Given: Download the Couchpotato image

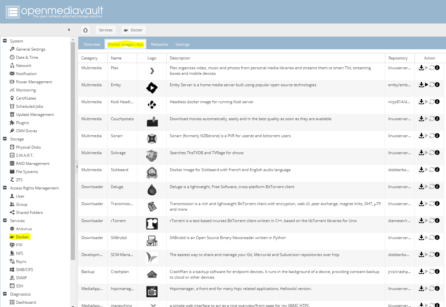Looking at the screenshot, I should [421, 119].
